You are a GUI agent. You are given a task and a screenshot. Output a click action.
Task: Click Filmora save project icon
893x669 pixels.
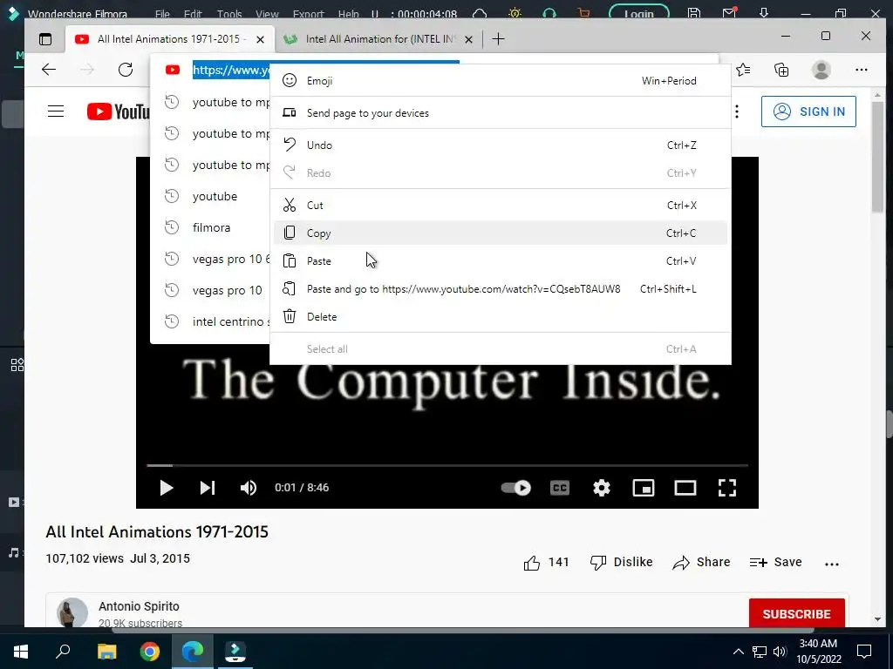pos(693,12)
